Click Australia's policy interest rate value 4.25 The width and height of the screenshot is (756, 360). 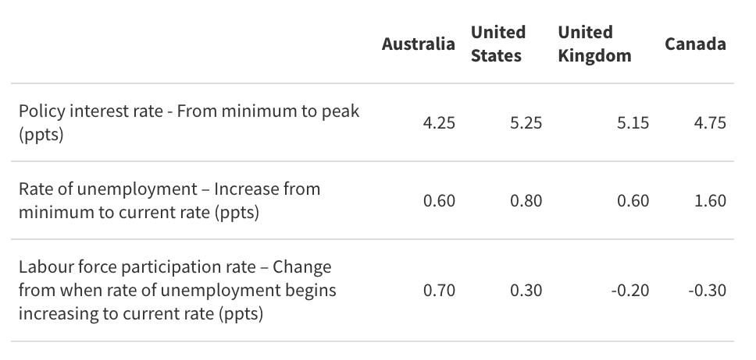pos(439,123)
